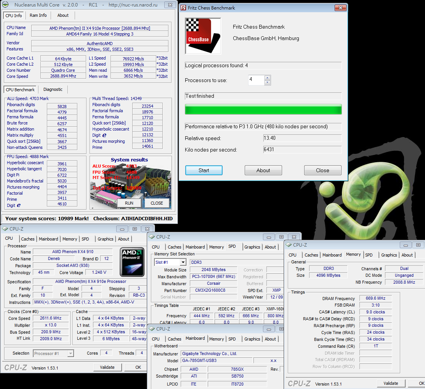Select the CPU Benchmark tab

(20, 90)
